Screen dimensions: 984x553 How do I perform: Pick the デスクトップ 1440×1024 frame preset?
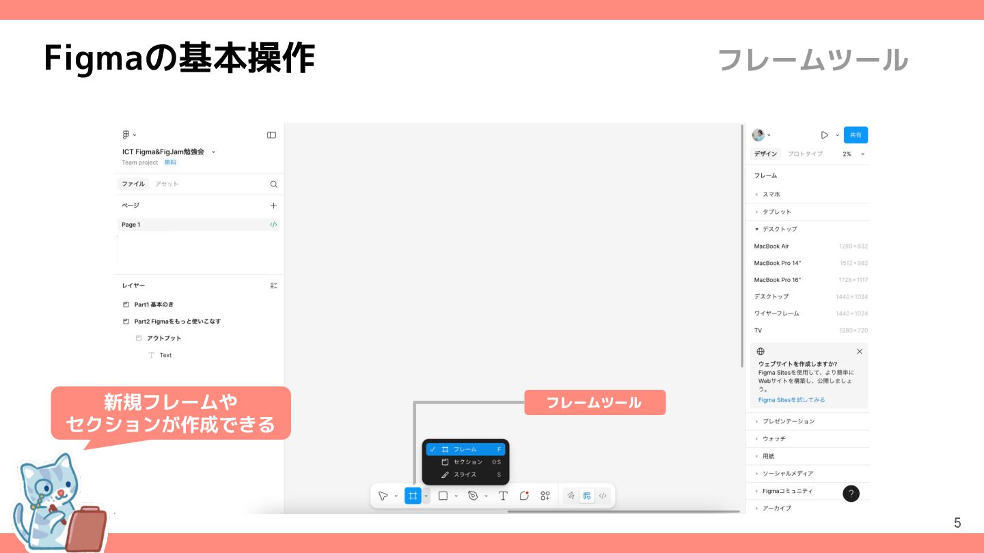810,297
